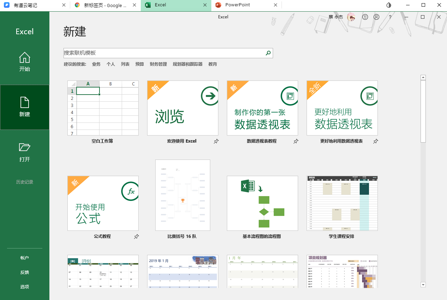Screen dimensions: 447x300
Task: Click the frown feedback icon
Action: point(376,17)
